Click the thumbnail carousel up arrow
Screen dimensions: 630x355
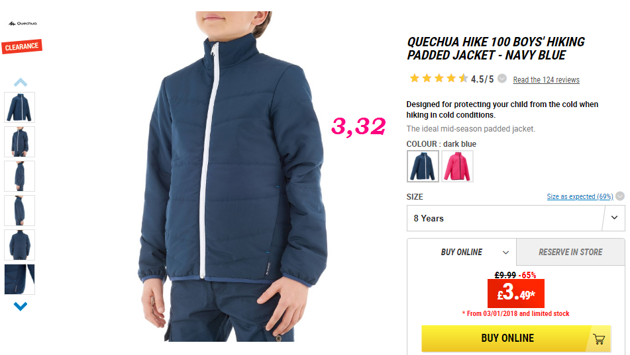[21, 83]
